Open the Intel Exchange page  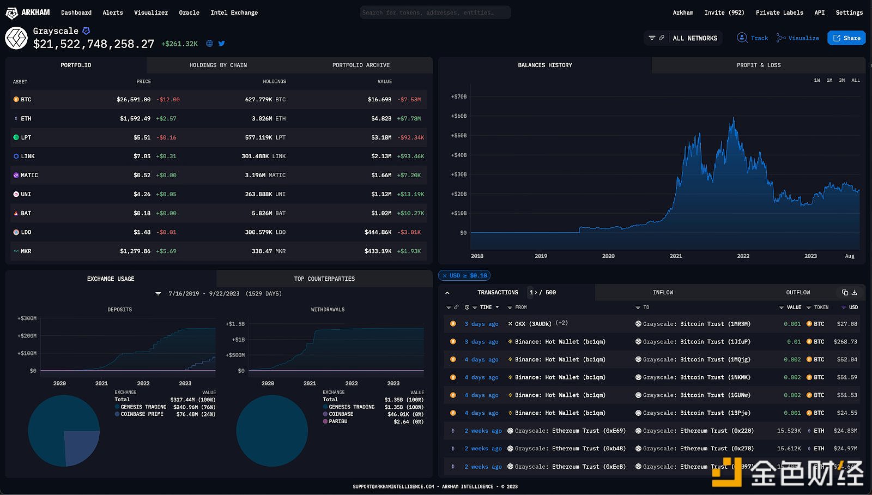(x=234, y=13)
